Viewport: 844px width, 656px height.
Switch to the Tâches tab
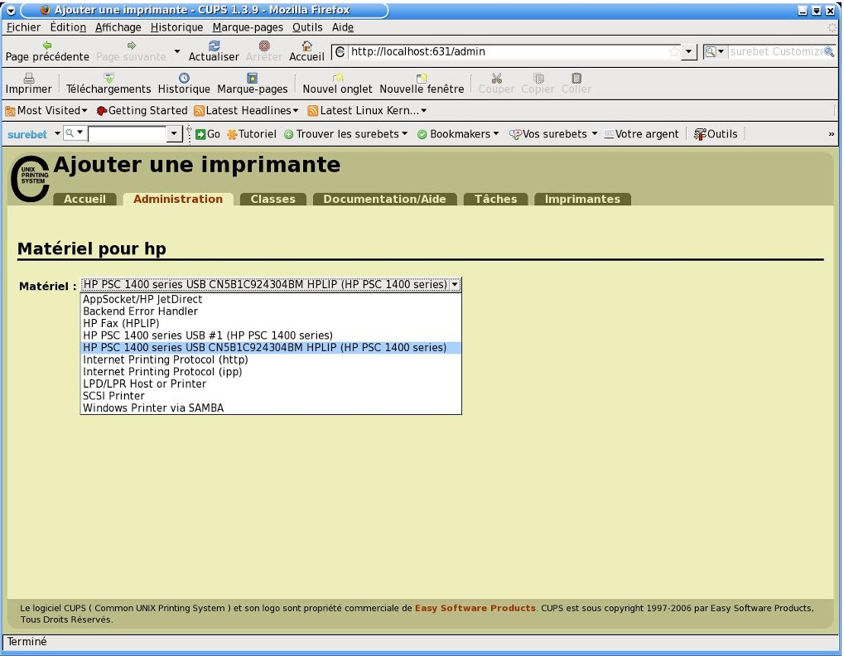coord(496,199)
